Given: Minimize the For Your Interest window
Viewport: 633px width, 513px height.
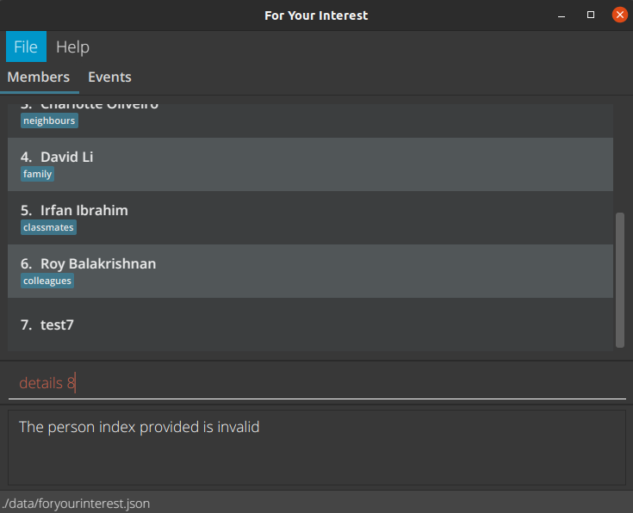Looking at the screenshot, I should [562, 15].
